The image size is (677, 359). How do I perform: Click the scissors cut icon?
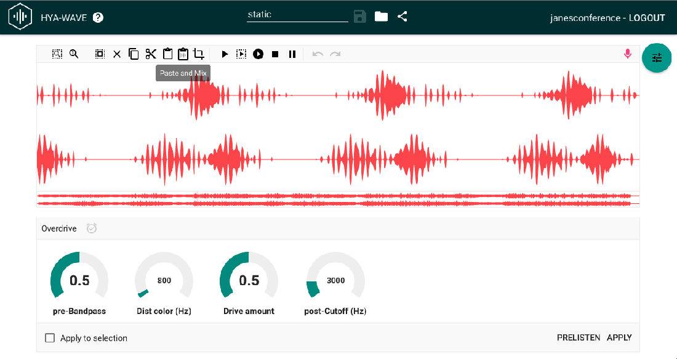tap(151, 54)
